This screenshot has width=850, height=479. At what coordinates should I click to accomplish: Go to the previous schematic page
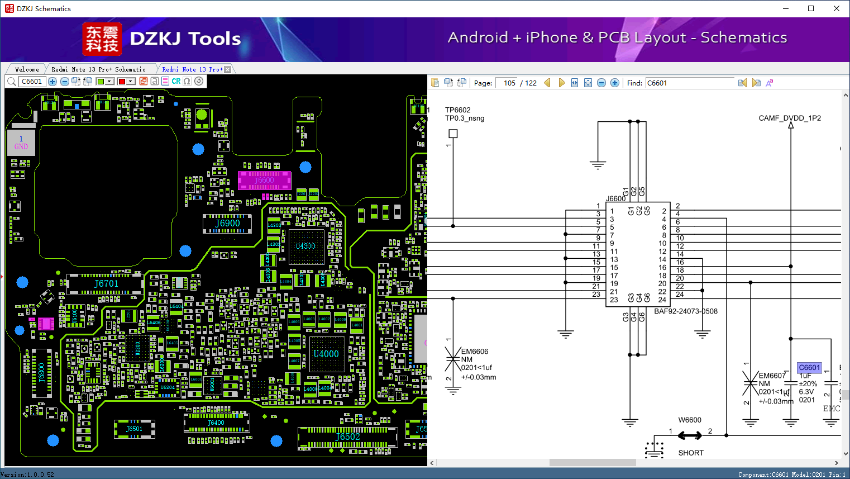[x=547, y=83]
